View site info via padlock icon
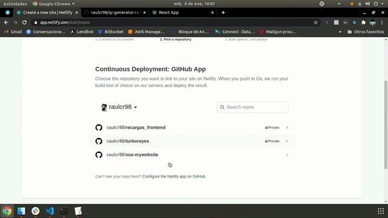 36,22
